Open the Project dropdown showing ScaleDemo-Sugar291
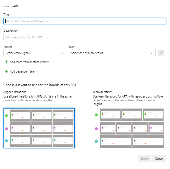The height and width of the screenshot is (169, 170). tap(35, 53)
